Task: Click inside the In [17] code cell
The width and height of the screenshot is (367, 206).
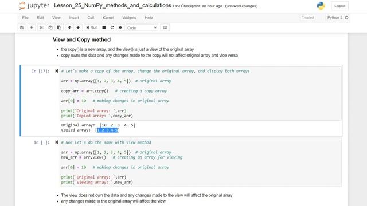Action: tap(200, 93)
